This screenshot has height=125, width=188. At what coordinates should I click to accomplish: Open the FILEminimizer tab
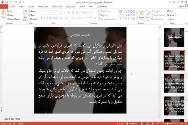(102, 7)
